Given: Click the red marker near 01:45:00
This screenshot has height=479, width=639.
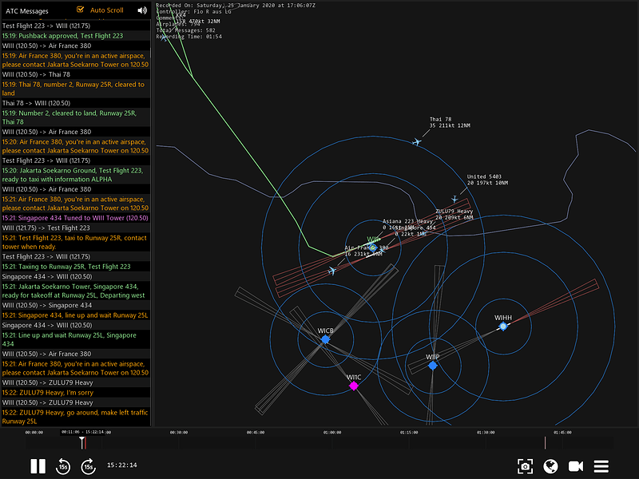Looking at the screenshot, I should tap(545, 443).
